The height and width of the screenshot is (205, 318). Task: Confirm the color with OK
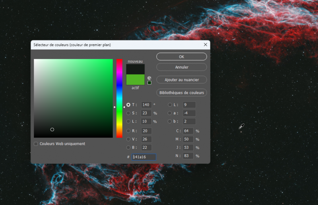click(x=182, y=57)
